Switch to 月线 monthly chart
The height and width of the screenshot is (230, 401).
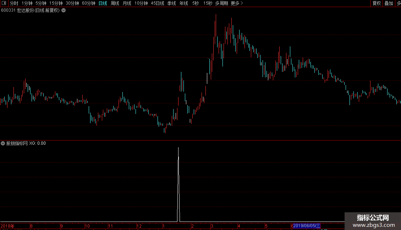(x=127, y=3)
